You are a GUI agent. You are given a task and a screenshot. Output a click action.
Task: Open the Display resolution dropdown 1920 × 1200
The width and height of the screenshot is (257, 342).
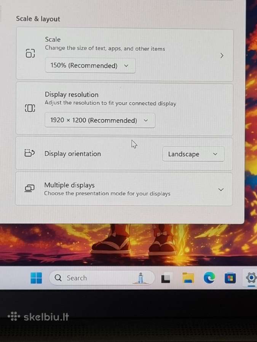click(x=100, y=120)
